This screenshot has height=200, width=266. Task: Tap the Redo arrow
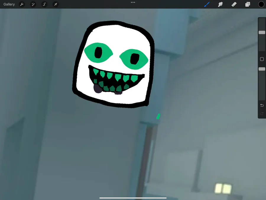262,113
